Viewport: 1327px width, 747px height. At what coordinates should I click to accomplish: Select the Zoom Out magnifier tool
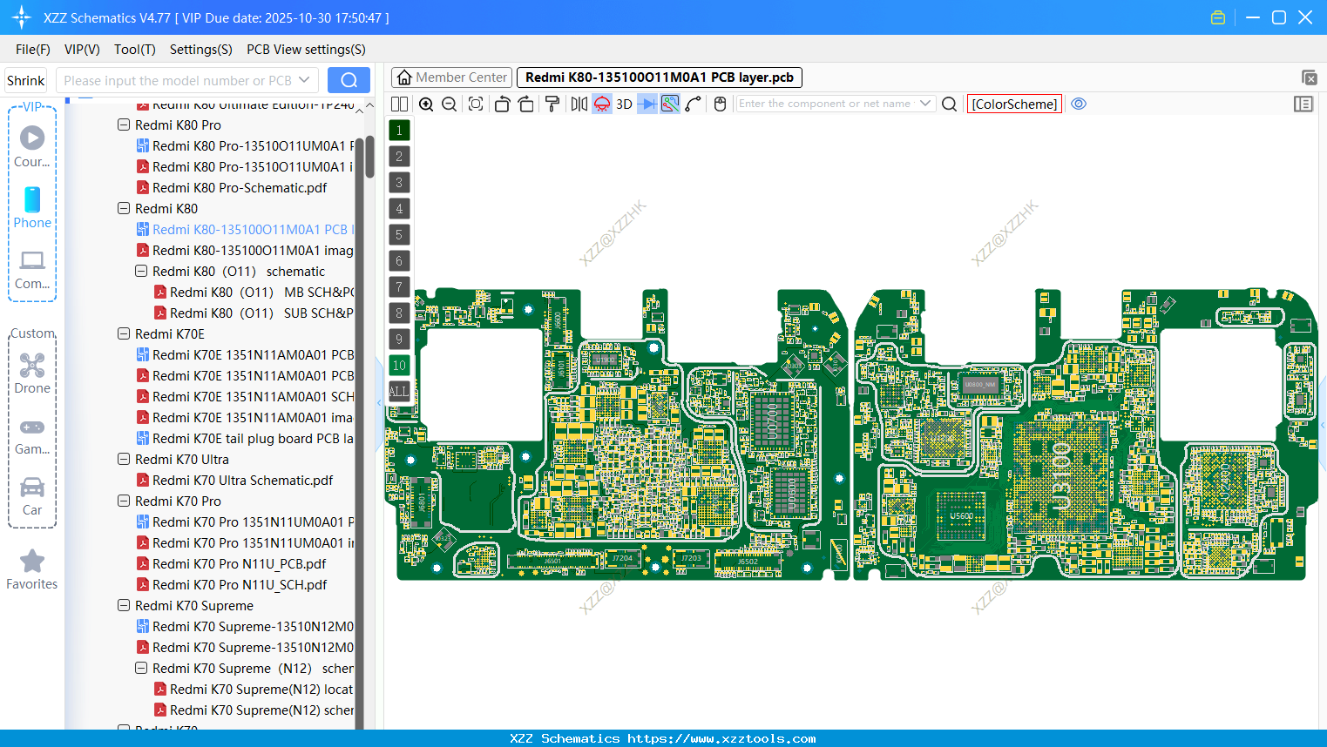448,104
